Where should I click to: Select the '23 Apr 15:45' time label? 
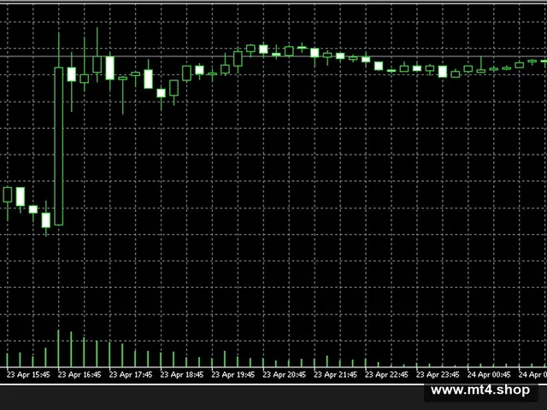point(28,375)
